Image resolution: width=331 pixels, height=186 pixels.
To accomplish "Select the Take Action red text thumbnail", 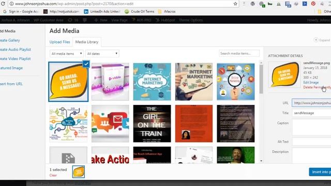I will (110, 155).
